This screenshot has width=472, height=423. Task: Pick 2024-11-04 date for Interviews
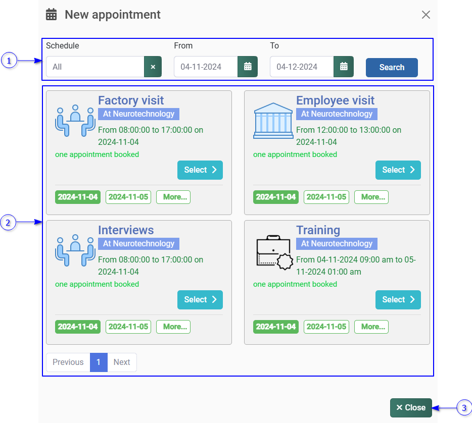tap(78, 327)
